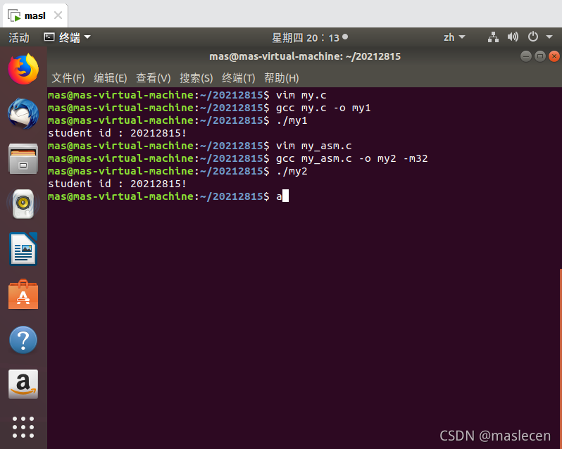Screen dimensions: 562x449
Task: Click the './my2' command text
Action: tap(292, 171)
